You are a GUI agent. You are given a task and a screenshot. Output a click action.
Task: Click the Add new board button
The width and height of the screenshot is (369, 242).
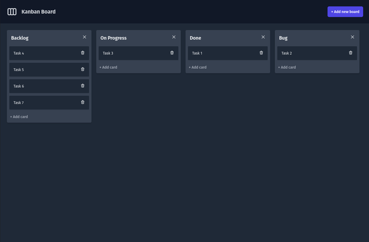(x=345, y=12)
